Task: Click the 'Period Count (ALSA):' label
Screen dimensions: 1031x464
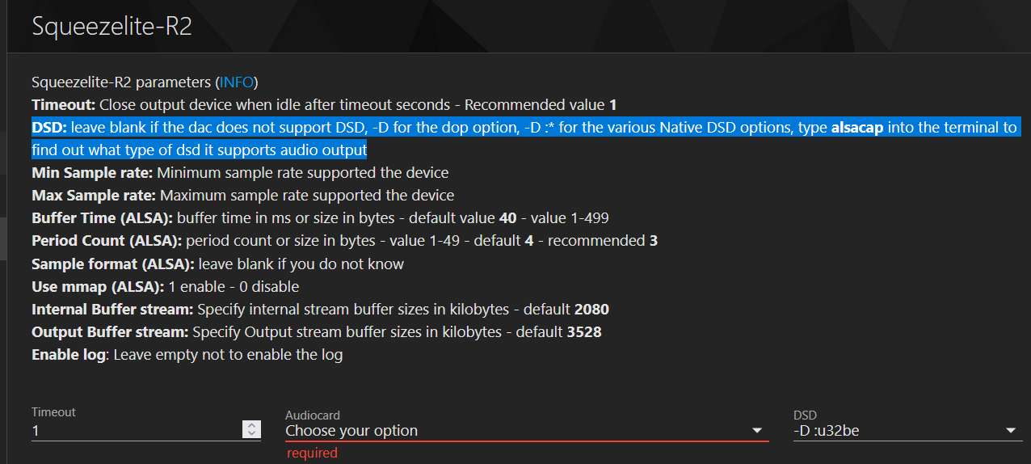Action: [x=107, y=241]
